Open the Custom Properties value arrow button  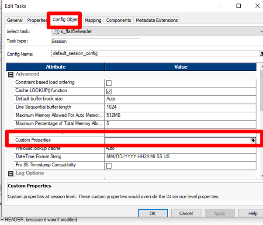point(253,140)
